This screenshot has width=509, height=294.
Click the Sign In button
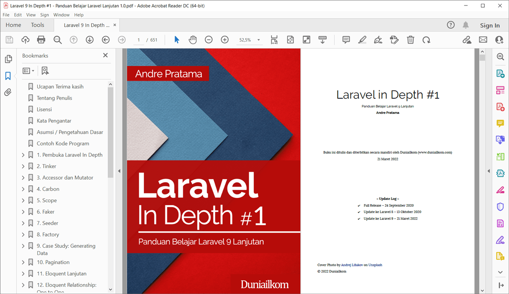pyautogui.click(x=490, y=25)
